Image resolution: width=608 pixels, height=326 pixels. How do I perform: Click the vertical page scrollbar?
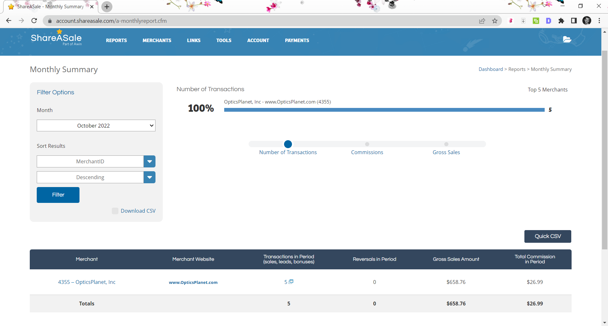[605, 150]
